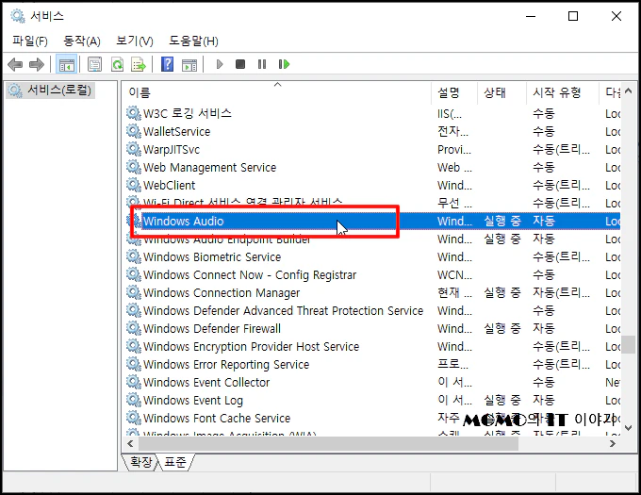Image resolution: width=641 pixels, height=495 pixels.
Task: Open the 도움말(H) menu
Action: 194,41
